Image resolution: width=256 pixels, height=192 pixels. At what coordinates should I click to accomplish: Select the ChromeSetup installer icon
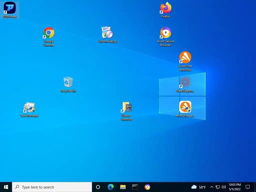point(107,34)
